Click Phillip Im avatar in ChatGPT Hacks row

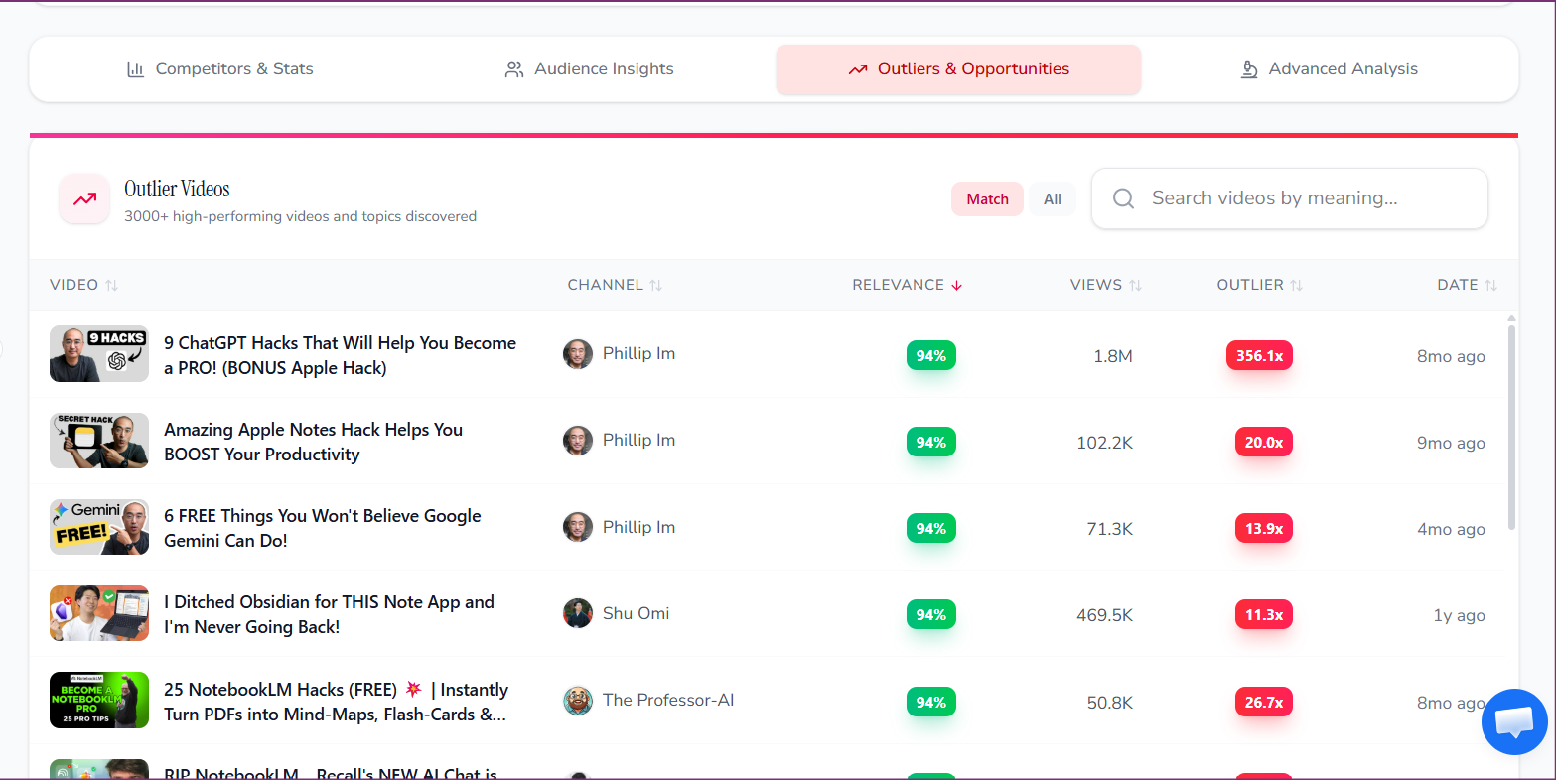[x=578, y=354]
